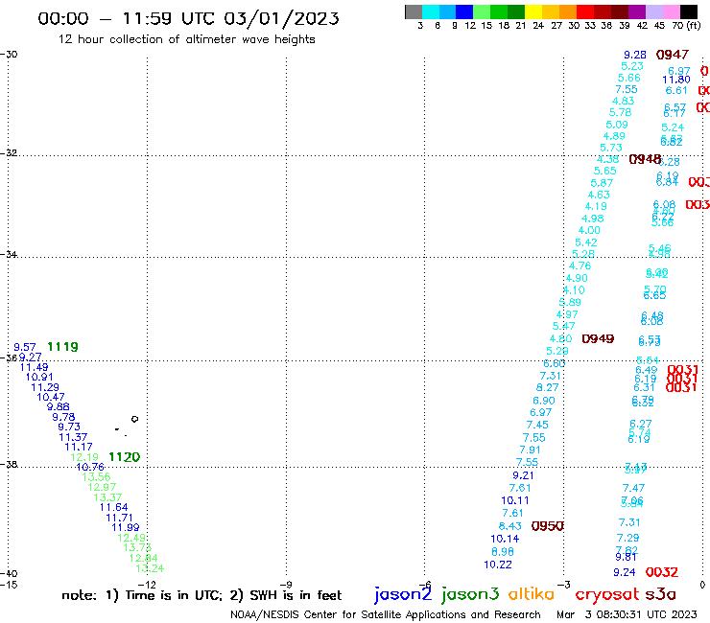Screen dimensions: 710x623
Task: Click the wave height value 9.28
Action: [635, 55]
